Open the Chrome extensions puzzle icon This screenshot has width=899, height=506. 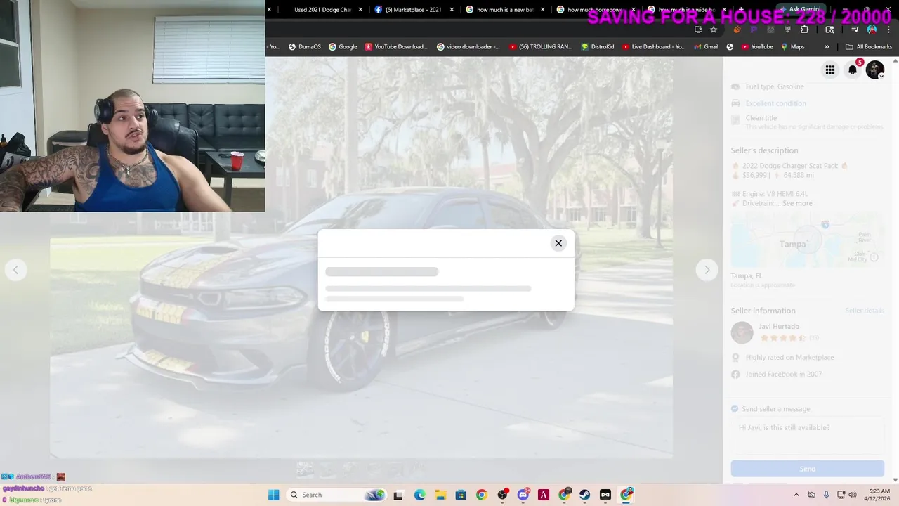tap(805, 30)
